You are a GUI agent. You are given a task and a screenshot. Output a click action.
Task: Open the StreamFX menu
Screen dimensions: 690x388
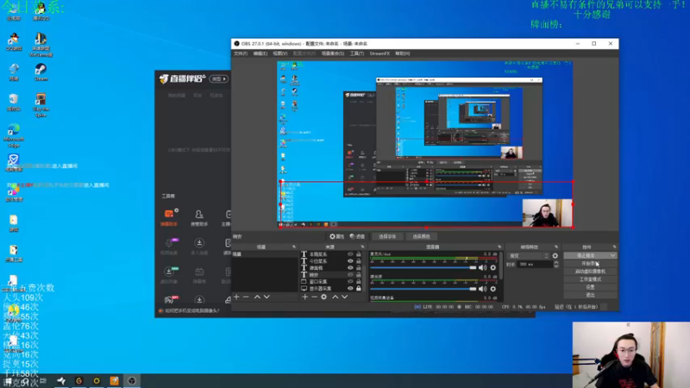click(x=379, y=53)
